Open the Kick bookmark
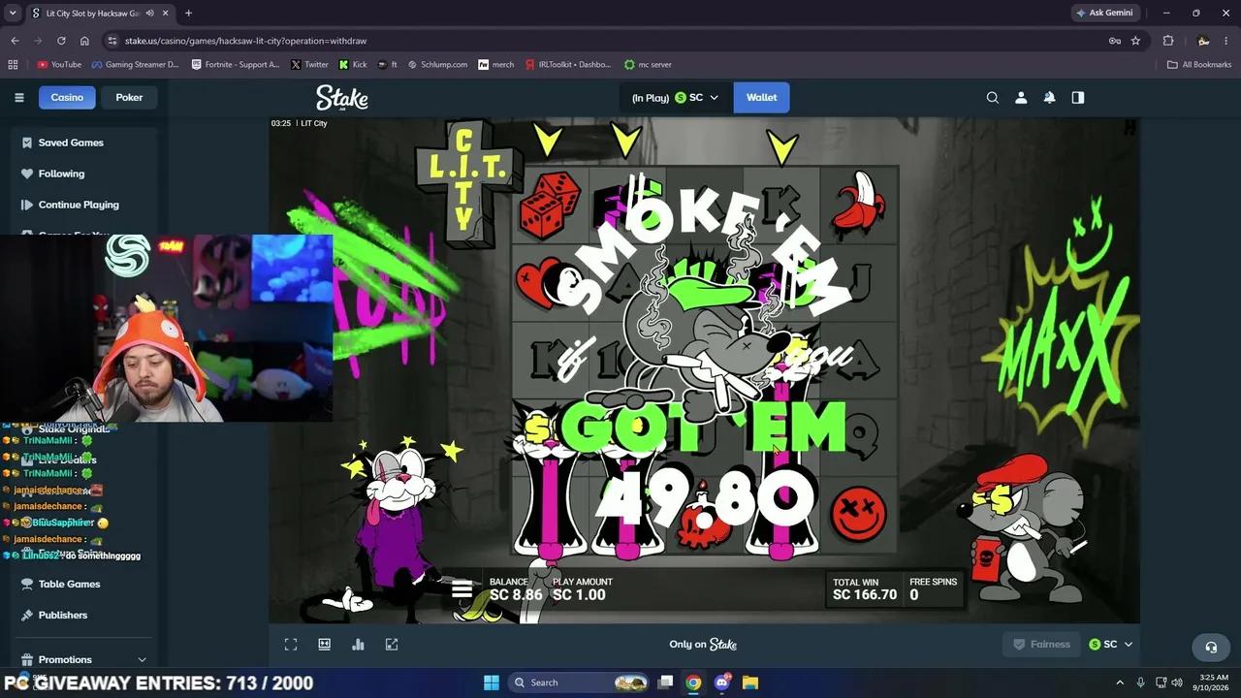1241x698 pixels. pos(353,64)
